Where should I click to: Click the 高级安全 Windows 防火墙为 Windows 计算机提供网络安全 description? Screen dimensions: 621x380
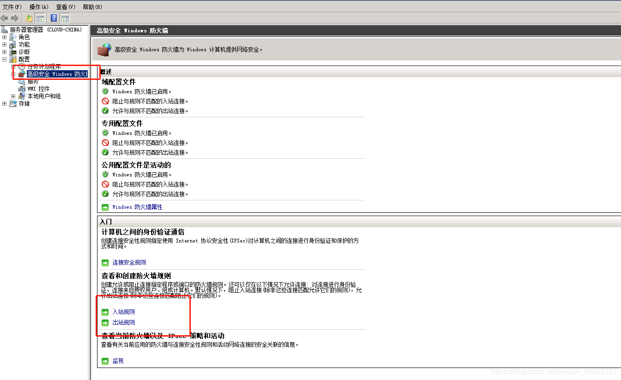pyautogui.click(x=189, y=49)
